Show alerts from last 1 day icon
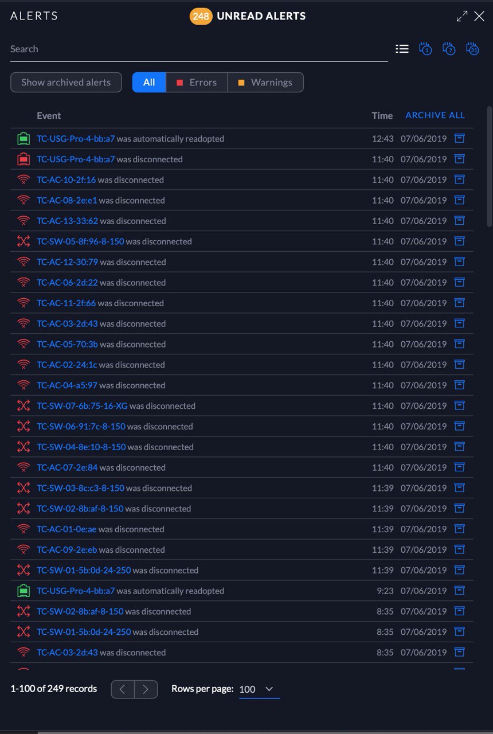Image resolution: width=493 pixels, height=734 pixels. click(x=425, y=49)
